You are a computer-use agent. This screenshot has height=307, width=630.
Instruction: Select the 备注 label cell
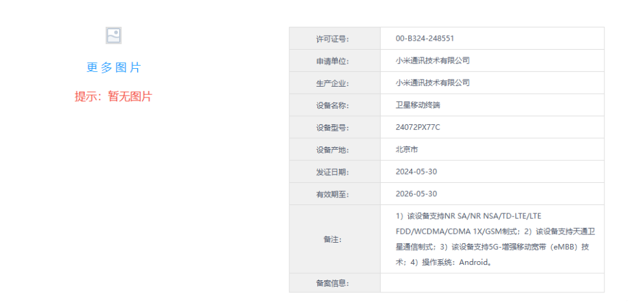click(334, 239)
